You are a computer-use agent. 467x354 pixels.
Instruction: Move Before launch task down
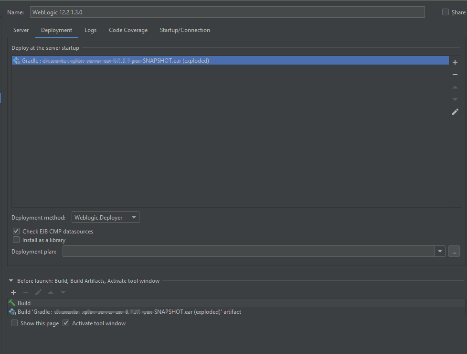coord(63,292)
